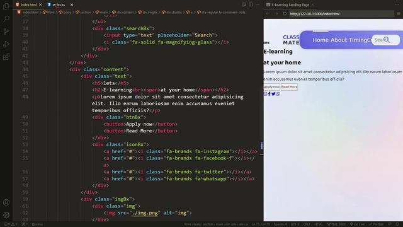Split the editor to the right
Screen dimensions: 403x227
pos(251,4)
